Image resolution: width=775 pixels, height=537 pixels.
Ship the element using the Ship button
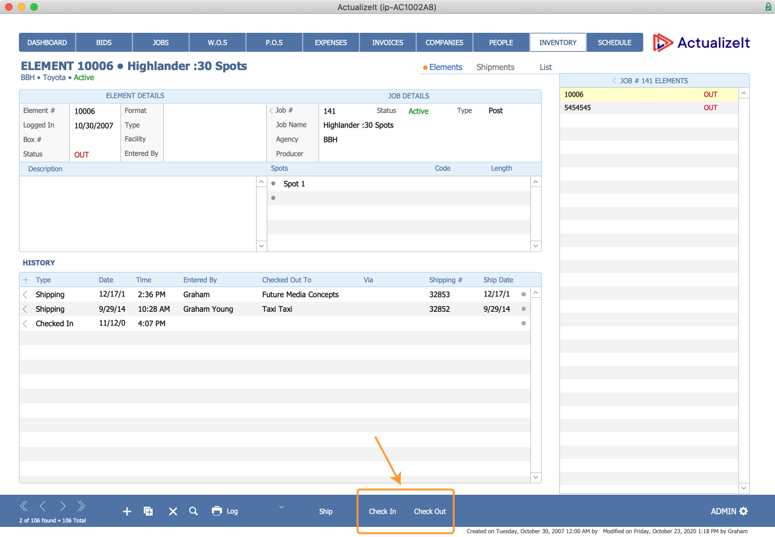click(325, 511)
